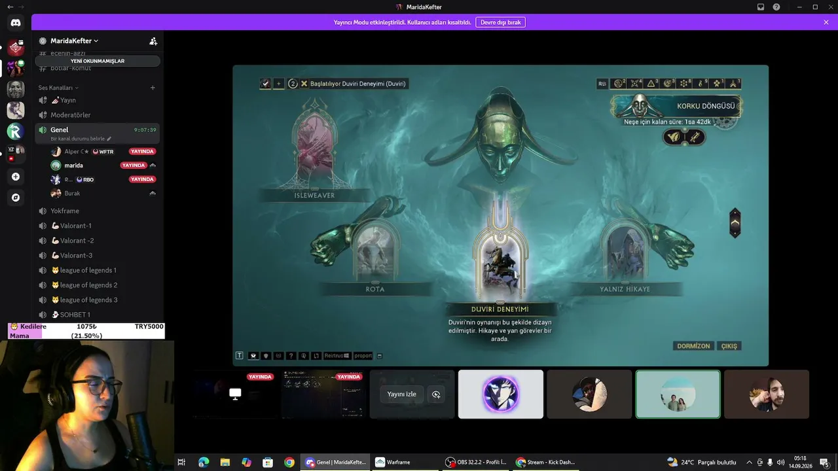Click the Devre dışı bırak button
Viewport: 838px width, 471px height.
click(501, 22)
